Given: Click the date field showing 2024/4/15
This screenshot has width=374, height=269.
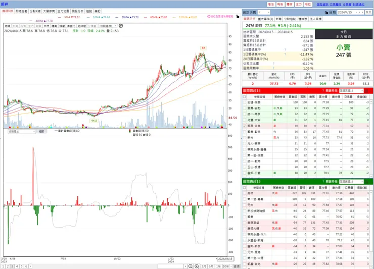Looking at the screenshot, I should (349, 13).
